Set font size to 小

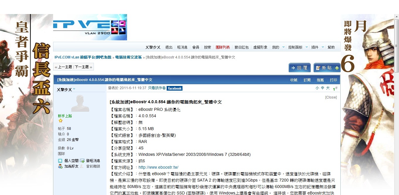317,88
